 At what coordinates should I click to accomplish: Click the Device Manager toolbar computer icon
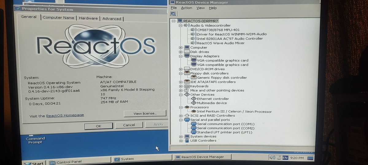point(173,14)
